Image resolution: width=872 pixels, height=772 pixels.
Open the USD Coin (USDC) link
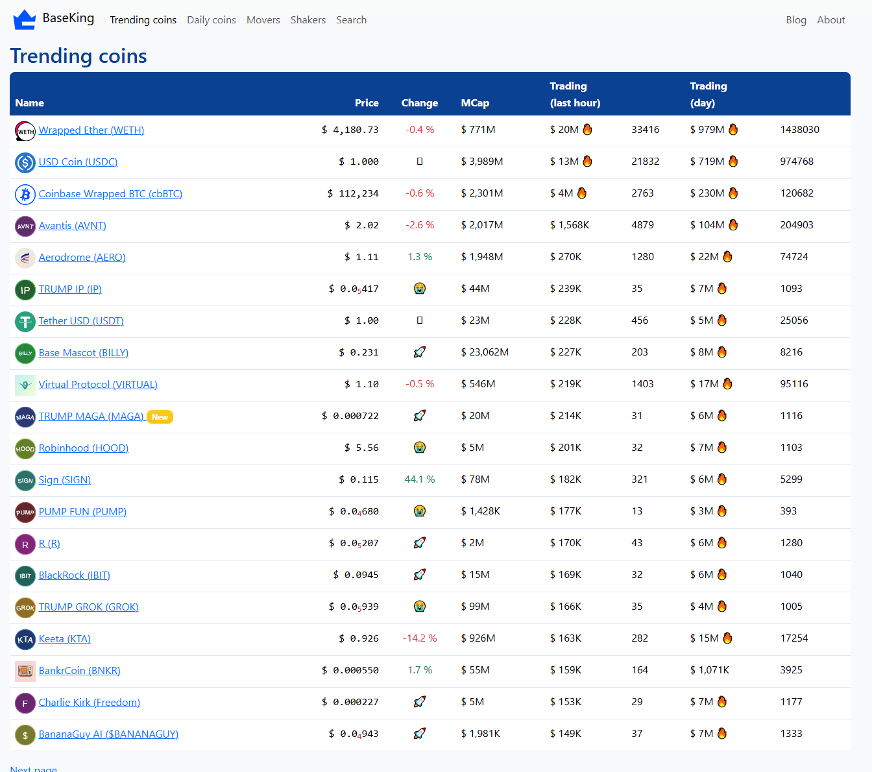click(78, 162)
